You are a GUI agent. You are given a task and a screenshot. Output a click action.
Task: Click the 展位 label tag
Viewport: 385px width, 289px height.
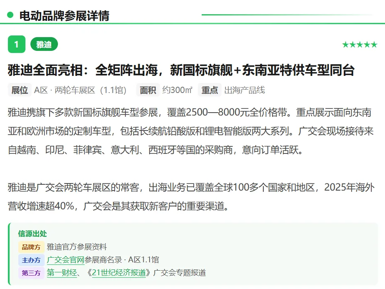pos(20,90)
